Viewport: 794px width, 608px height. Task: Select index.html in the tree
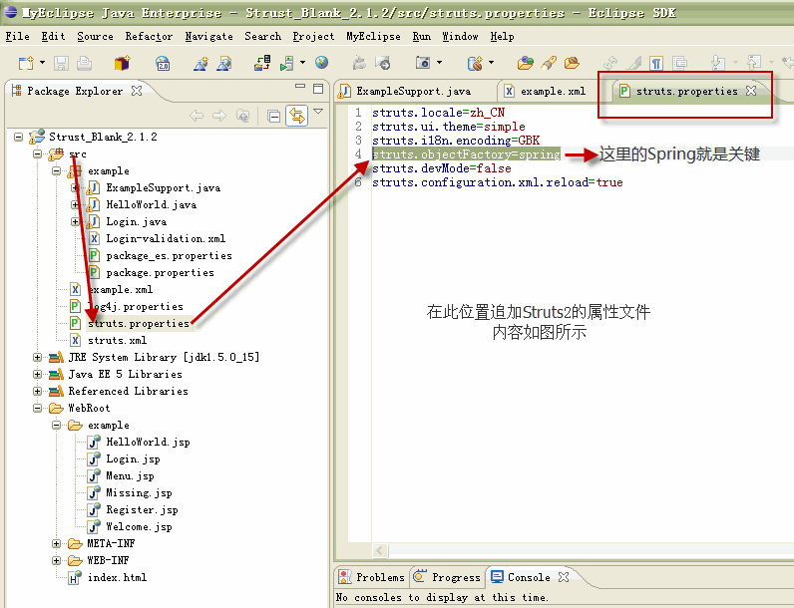[117, 578]
